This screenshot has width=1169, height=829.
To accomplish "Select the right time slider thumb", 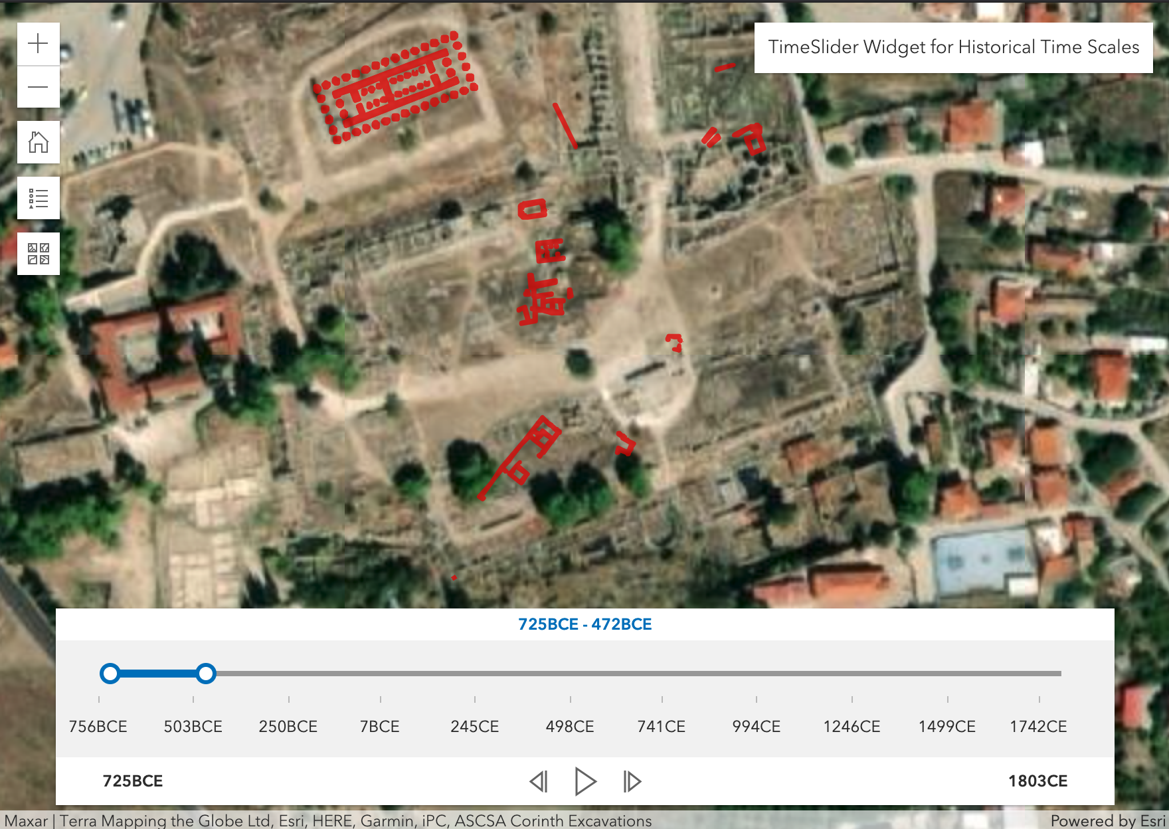I will [208, 674].
